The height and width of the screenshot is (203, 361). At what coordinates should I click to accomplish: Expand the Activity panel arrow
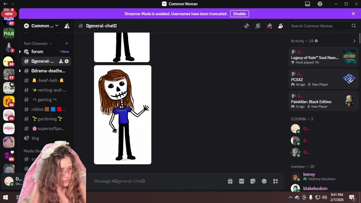354,41
